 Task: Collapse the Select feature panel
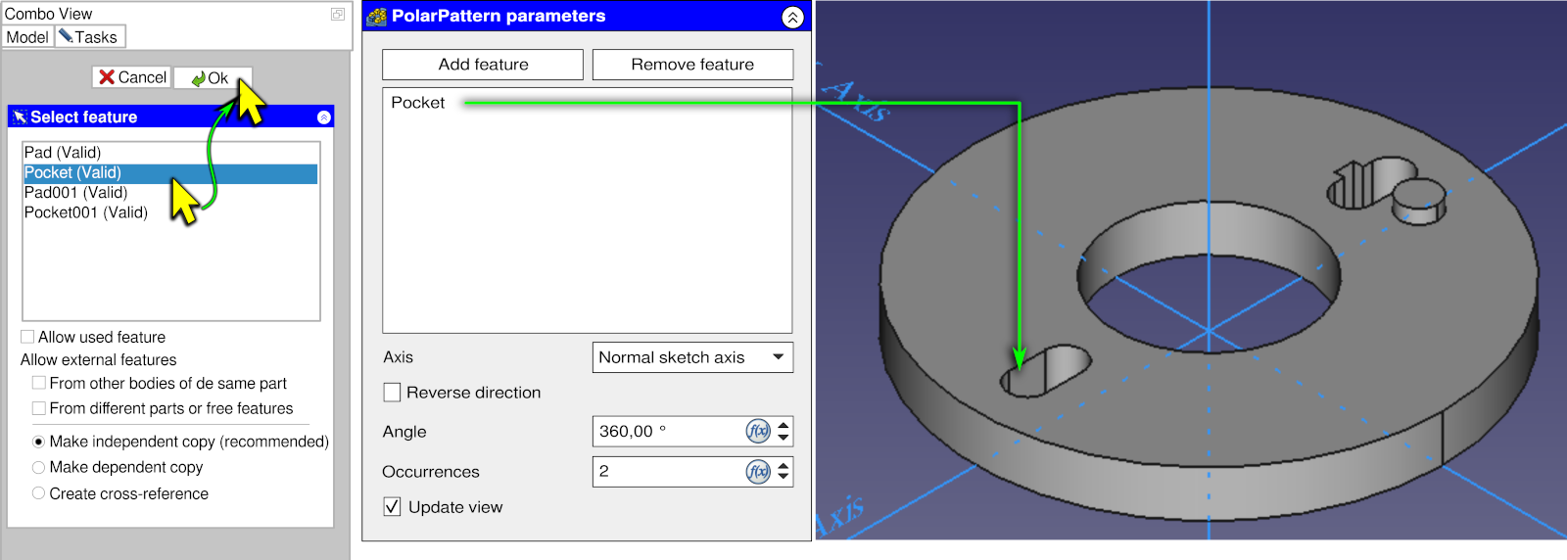click(324, 117)
